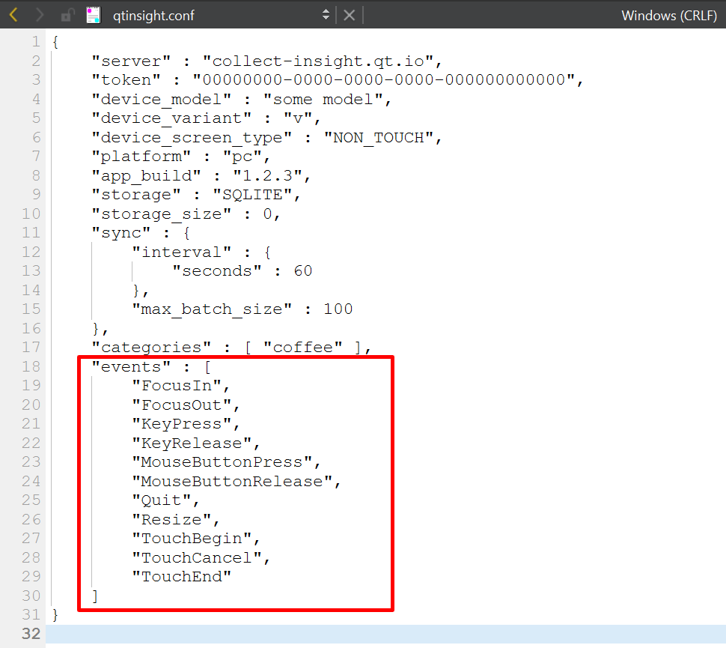726x648 pixels.
Task: Click the max_batch_size value 100
Action: click(x=338, y=309)
